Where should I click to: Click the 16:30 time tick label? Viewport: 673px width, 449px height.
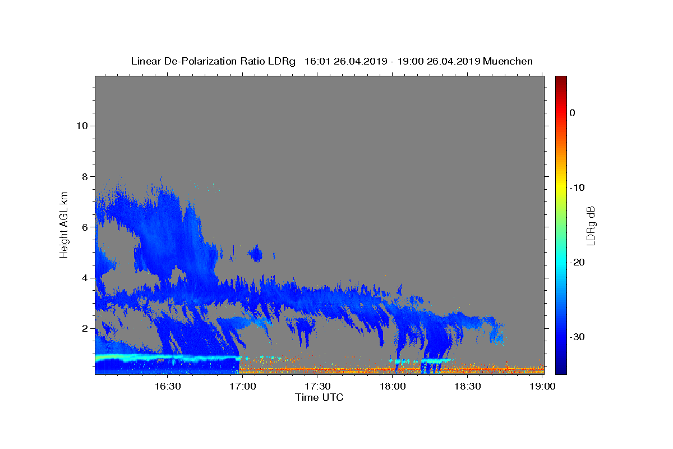[167, 386]
